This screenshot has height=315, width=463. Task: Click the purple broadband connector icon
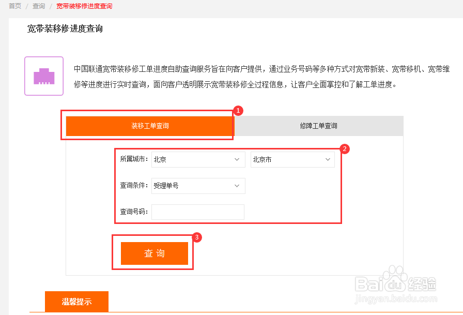pos(43,76)
